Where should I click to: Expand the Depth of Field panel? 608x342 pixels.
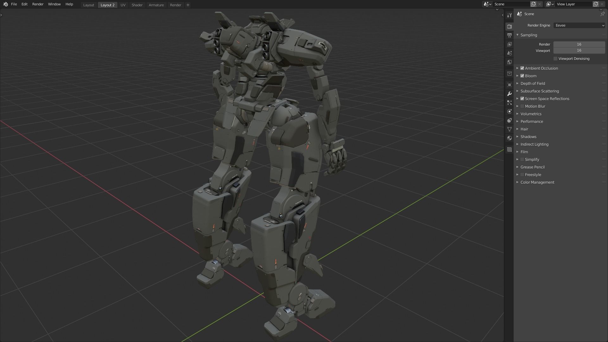tap(517, 83)
